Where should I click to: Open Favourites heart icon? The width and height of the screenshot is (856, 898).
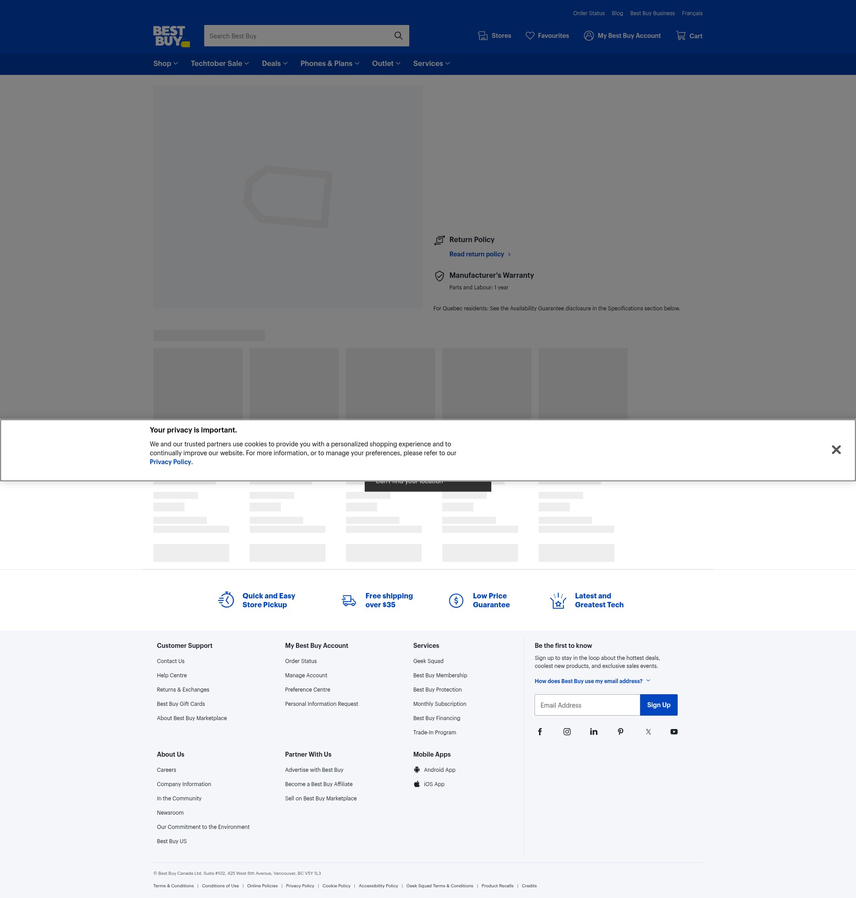530,36
